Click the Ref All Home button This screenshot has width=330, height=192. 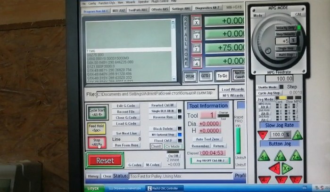[x=186, y=42]
